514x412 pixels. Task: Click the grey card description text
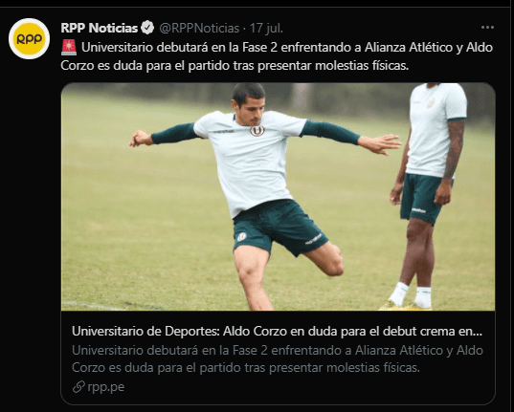point(278,358)
